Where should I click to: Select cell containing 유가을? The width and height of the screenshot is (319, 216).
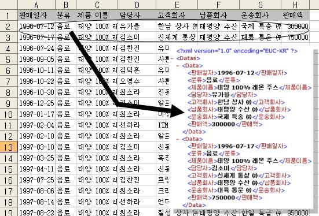(137, 26)
